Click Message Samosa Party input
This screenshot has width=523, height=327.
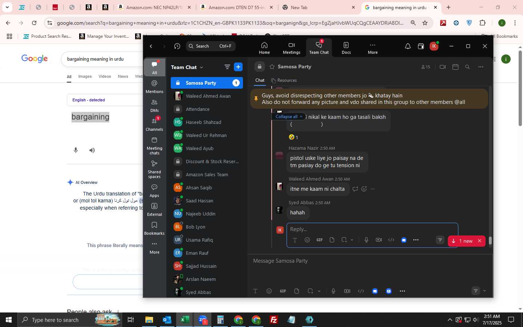(x=370, y=261)
